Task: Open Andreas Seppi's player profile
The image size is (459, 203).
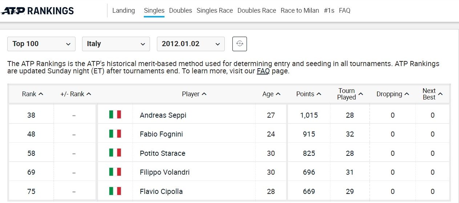Action: click(x=163, y=115)
